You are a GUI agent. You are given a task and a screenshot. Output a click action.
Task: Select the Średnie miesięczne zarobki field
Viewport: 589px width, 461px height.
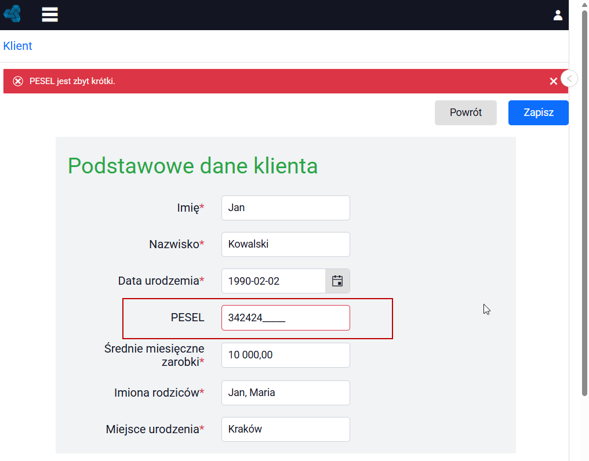point(285,355)
